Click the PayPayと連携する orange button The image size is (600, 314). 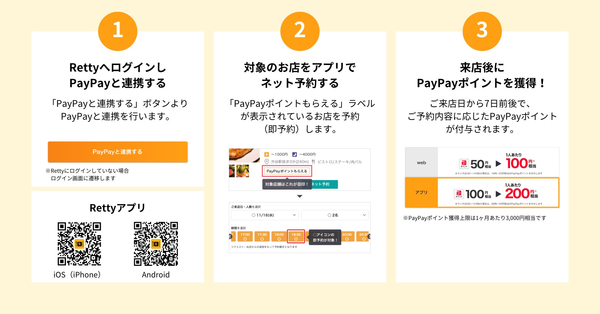117,152
